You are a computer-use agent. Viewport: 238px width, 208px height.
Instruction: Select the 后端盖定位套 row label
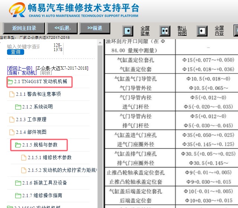click(x=136, y=201)
